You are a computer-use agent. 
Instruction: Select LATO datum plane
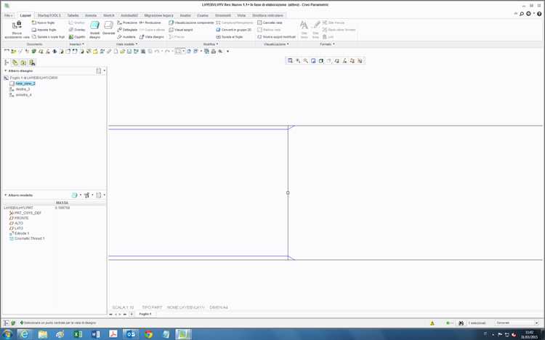[x=19, y=228]
